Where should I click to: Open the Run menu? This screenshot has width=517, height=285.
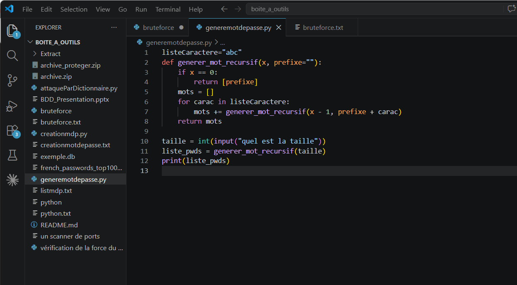141,9
